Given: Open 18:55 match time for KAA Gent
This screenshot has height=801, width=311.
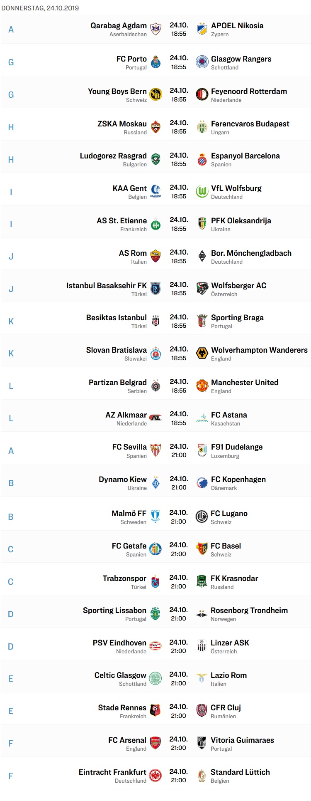Looking at the screenshot, I should [x=179, y=196].
